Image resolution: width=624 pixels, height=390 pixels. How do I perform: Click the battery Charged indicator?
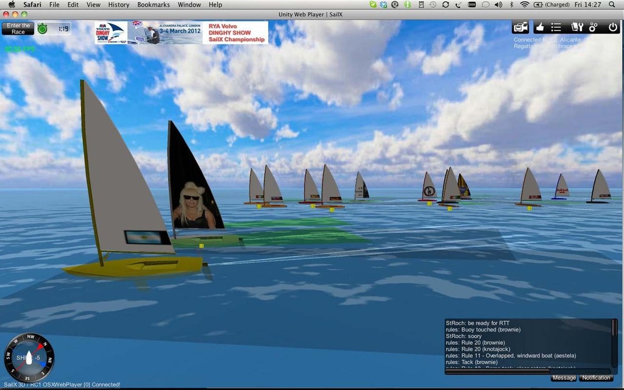coord(551,4)
